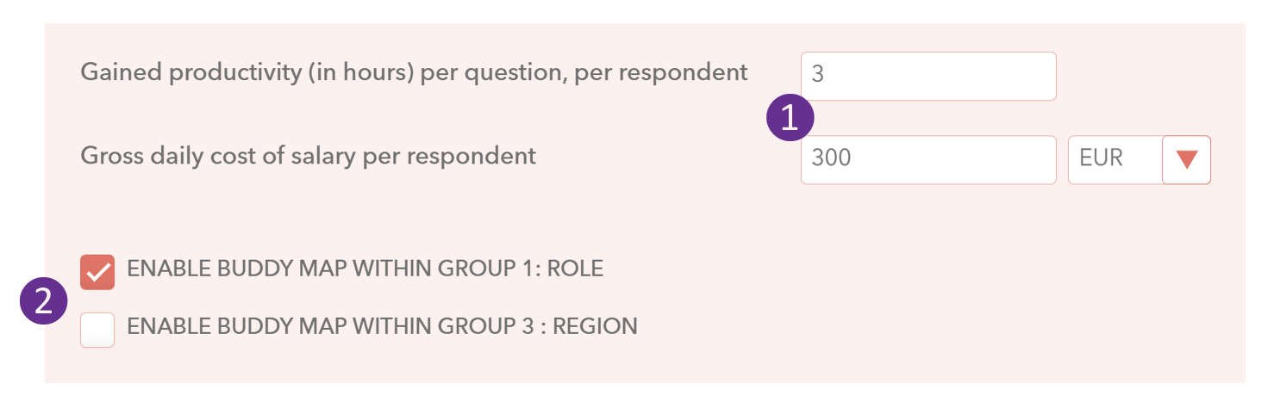
Task: Uncheck Enable Buddy Map within Group 1: Role
Action: 97,272
